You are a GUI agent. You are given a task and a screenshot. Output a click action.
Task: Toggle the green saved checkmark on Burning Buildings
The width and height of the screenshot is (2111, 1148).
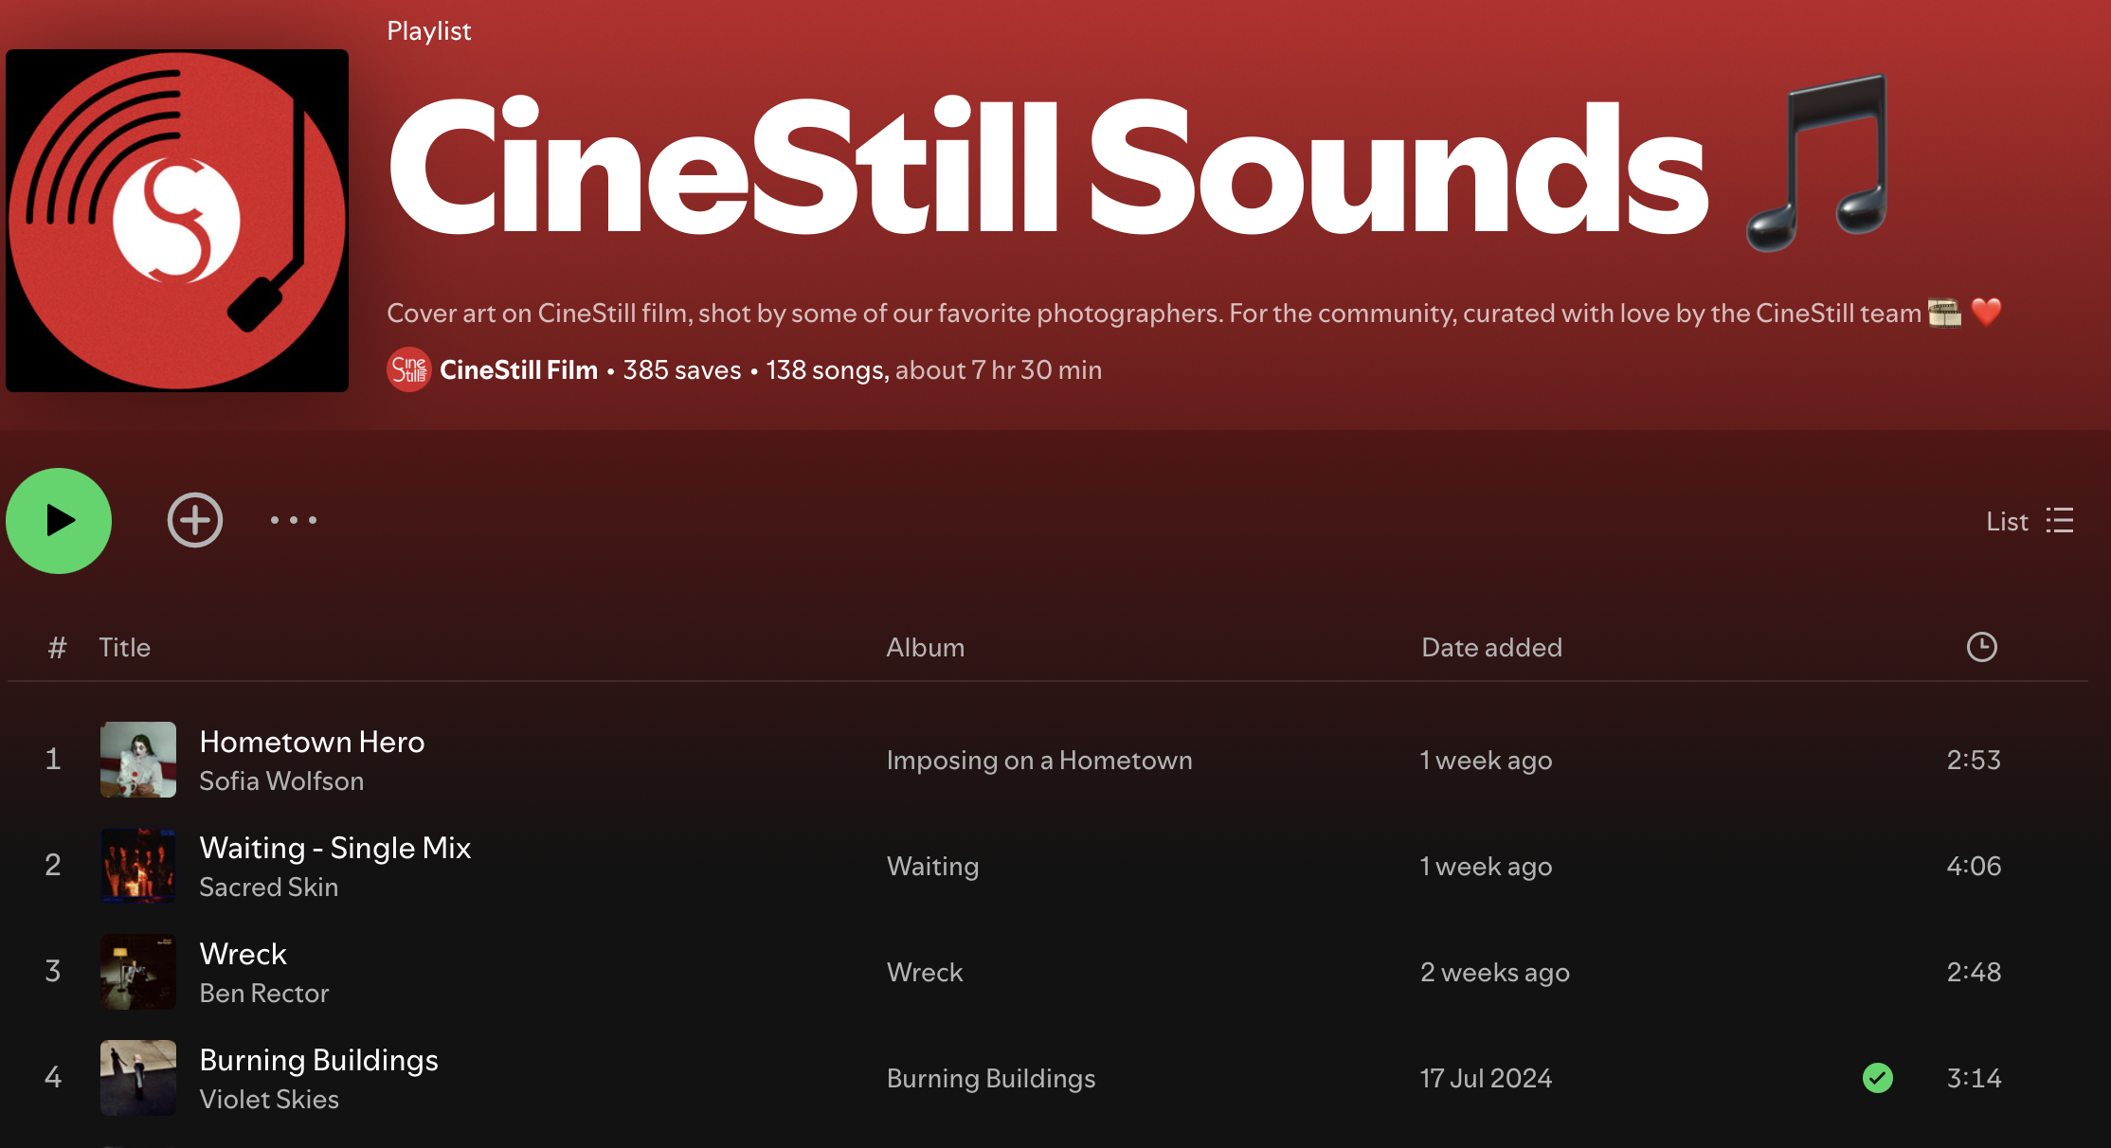[x=1877, y=1078]
